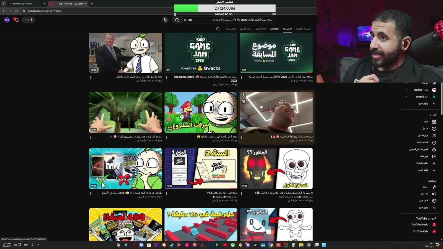Open History (السجل) in the sidebar
This screenshot has width=443, height=249.
click(x=430, y=129)
